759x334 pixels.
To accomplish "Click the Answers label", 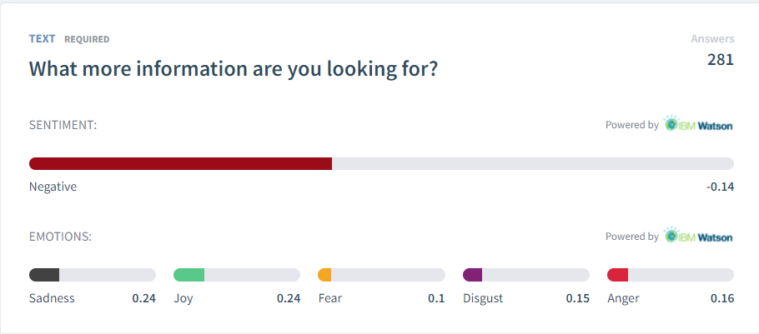I will point(712,38).
